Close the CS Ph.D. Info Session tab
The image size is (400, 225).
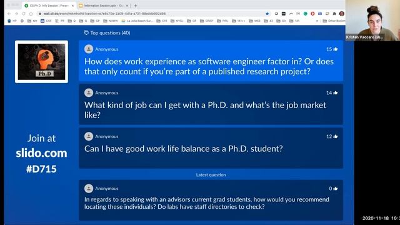pos(72,6)
